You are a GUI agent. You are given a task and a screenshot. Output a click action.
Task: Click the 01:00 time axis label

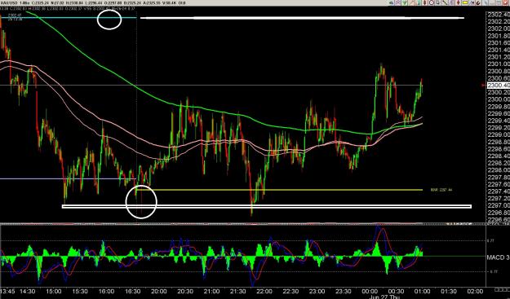[x=423, y=291]
